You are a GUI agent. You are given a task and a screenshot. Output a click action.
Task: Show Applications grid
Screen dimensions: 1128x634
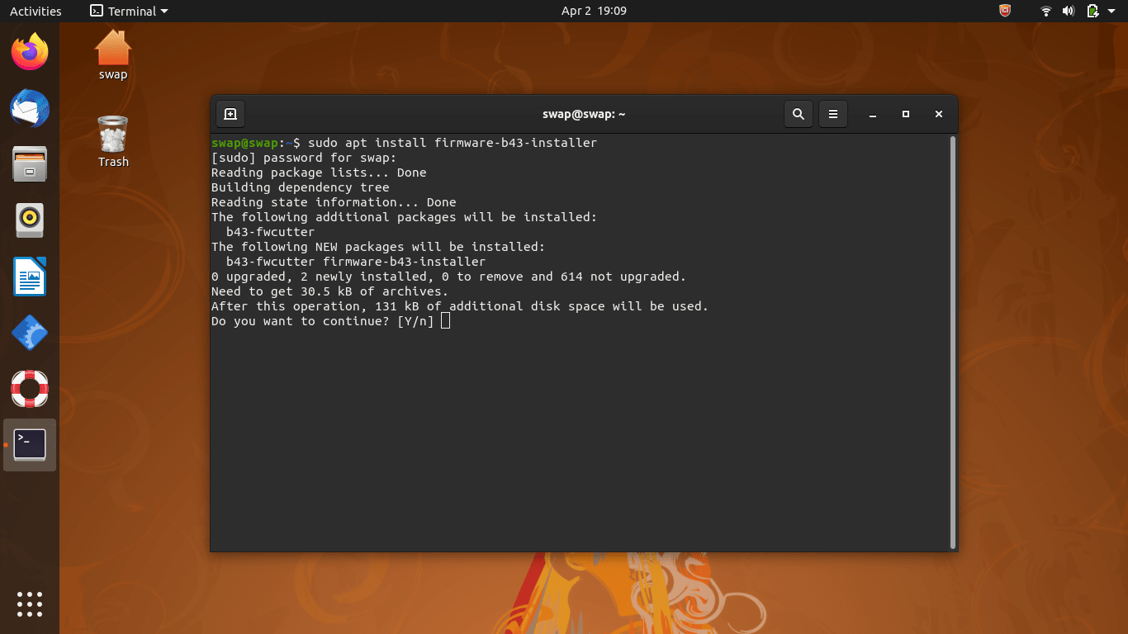30,604
